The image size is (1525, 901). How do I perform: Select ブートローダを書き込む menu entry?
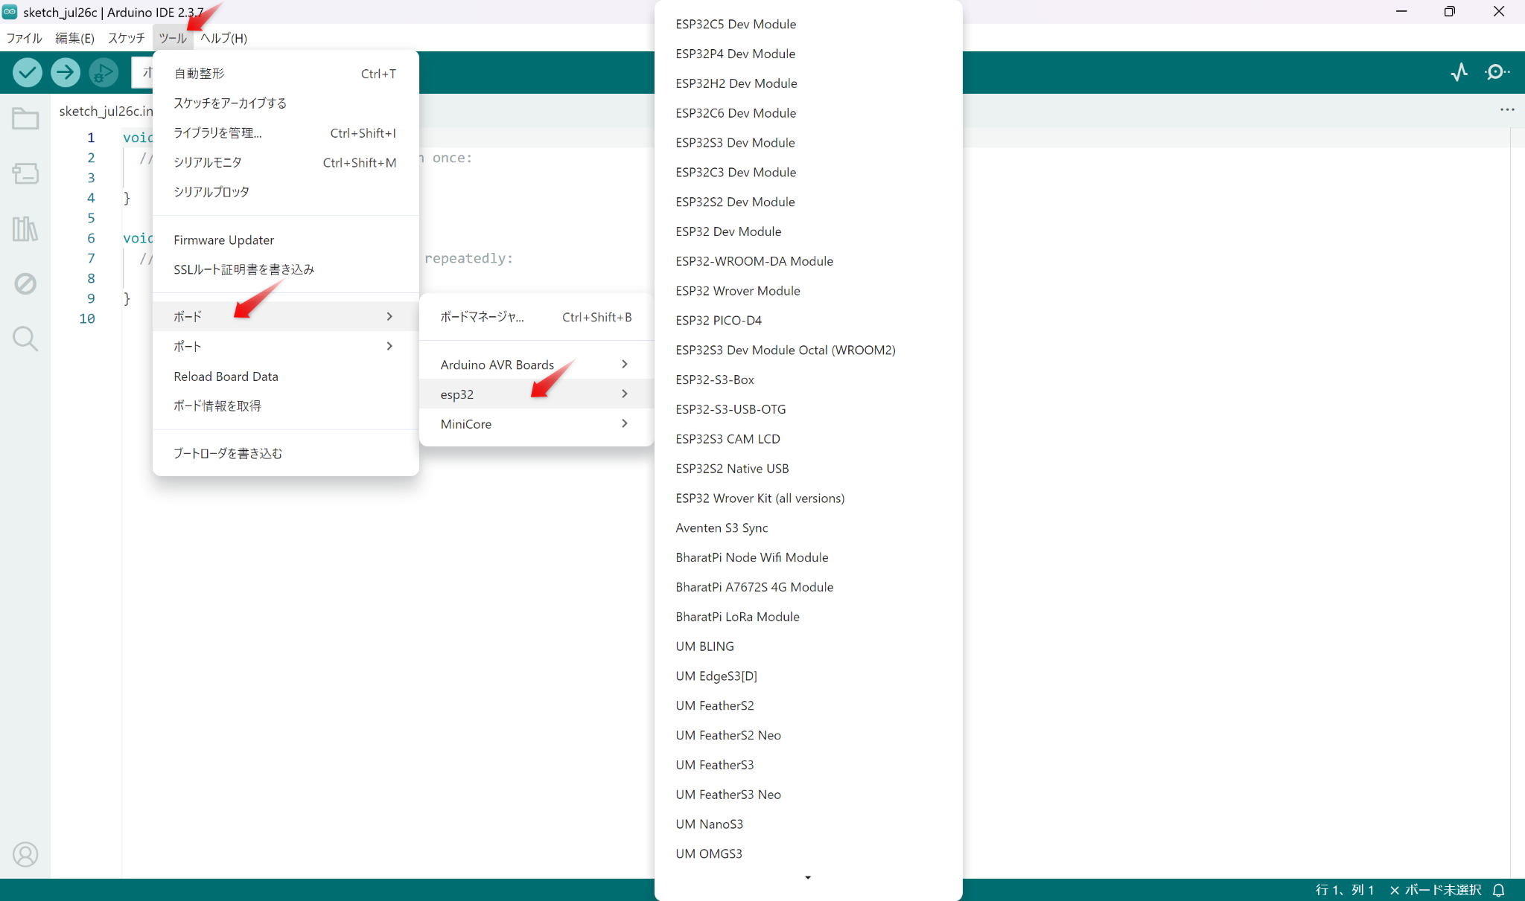click(286, 453)
